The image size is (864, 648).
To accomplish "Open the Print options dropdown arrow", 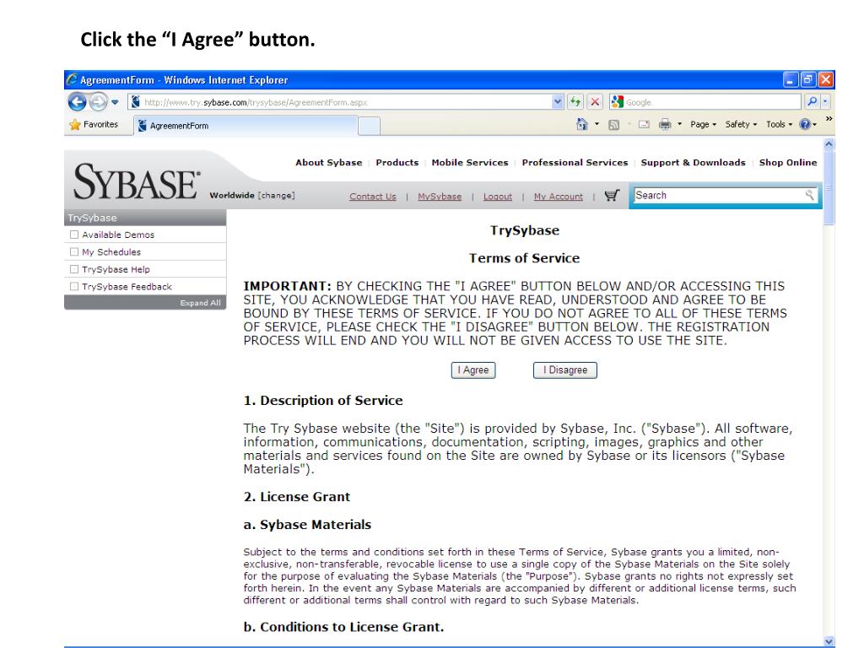I will click(x=679, y=125).
